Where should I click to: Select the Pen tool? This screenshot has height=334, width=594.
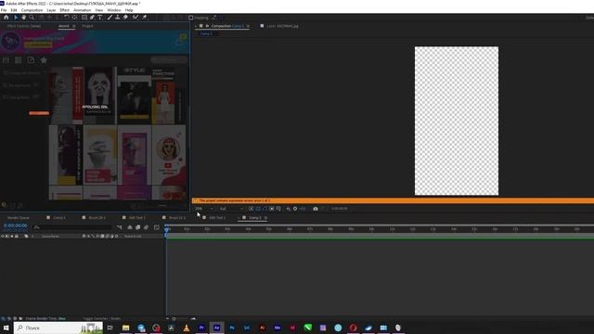click(x=92, y=18)
